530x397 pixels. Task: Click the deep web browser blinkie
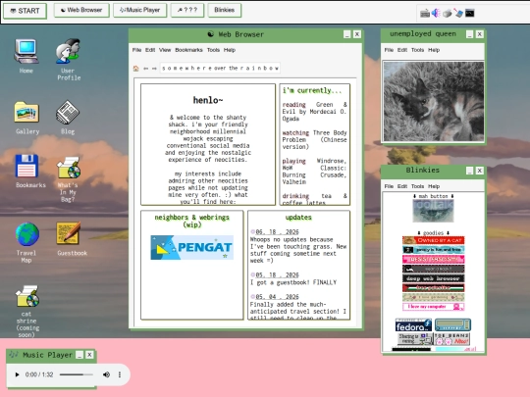tap(434, 278)
